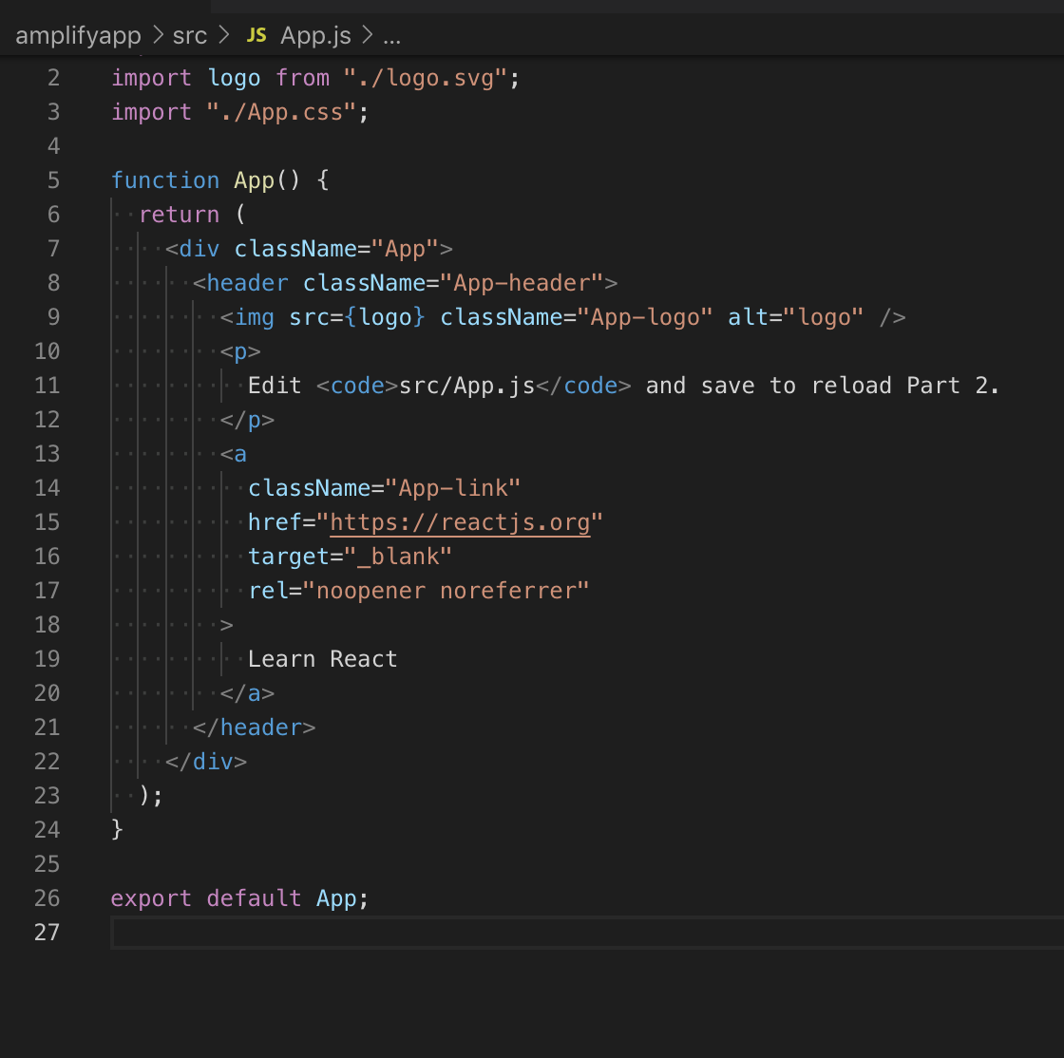Click the <div className="App"> tag
Viewport: 1064px width, 1058px height.
pyautogui.click(x=309, y=249)
